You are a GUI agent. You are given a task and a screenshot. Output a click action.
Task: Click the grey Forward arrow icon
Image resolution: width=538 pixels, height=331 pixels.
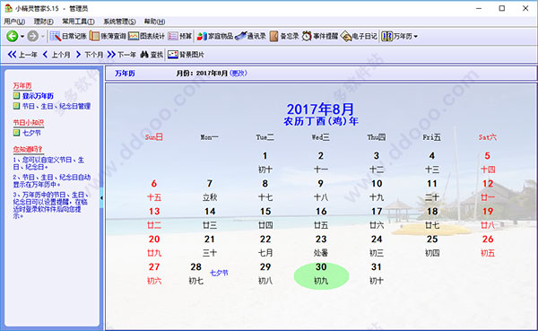click(33, 36)
